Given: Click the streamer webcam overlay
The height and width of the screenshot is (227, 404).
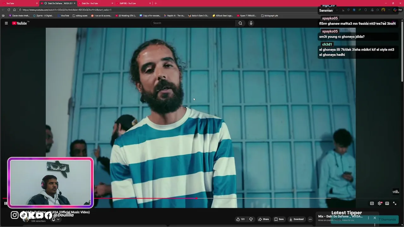Looking at the screenshot, I should point(50,183).
